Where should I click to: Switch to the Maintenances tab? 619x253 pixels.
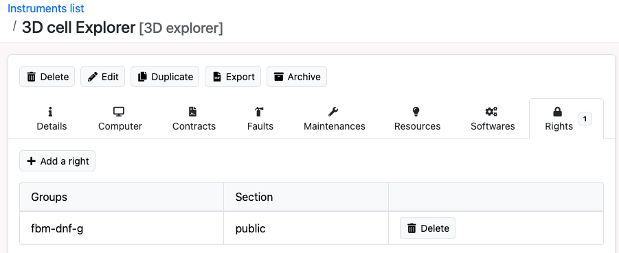pos(335,119)
